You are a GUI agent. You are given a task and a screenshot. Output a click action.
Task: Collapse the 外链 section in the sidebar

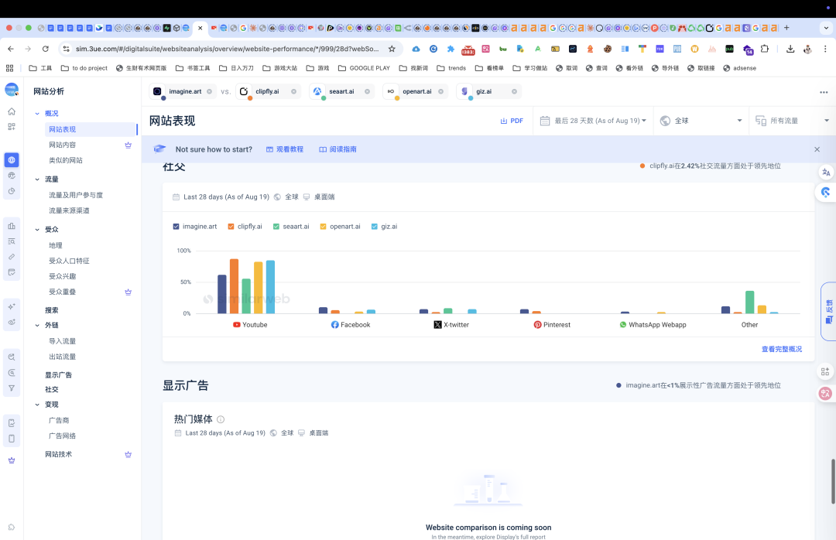pos(37,325)
